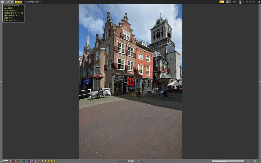
Task: Click the trash icon at bottom-right
Action: click(255, 161)
